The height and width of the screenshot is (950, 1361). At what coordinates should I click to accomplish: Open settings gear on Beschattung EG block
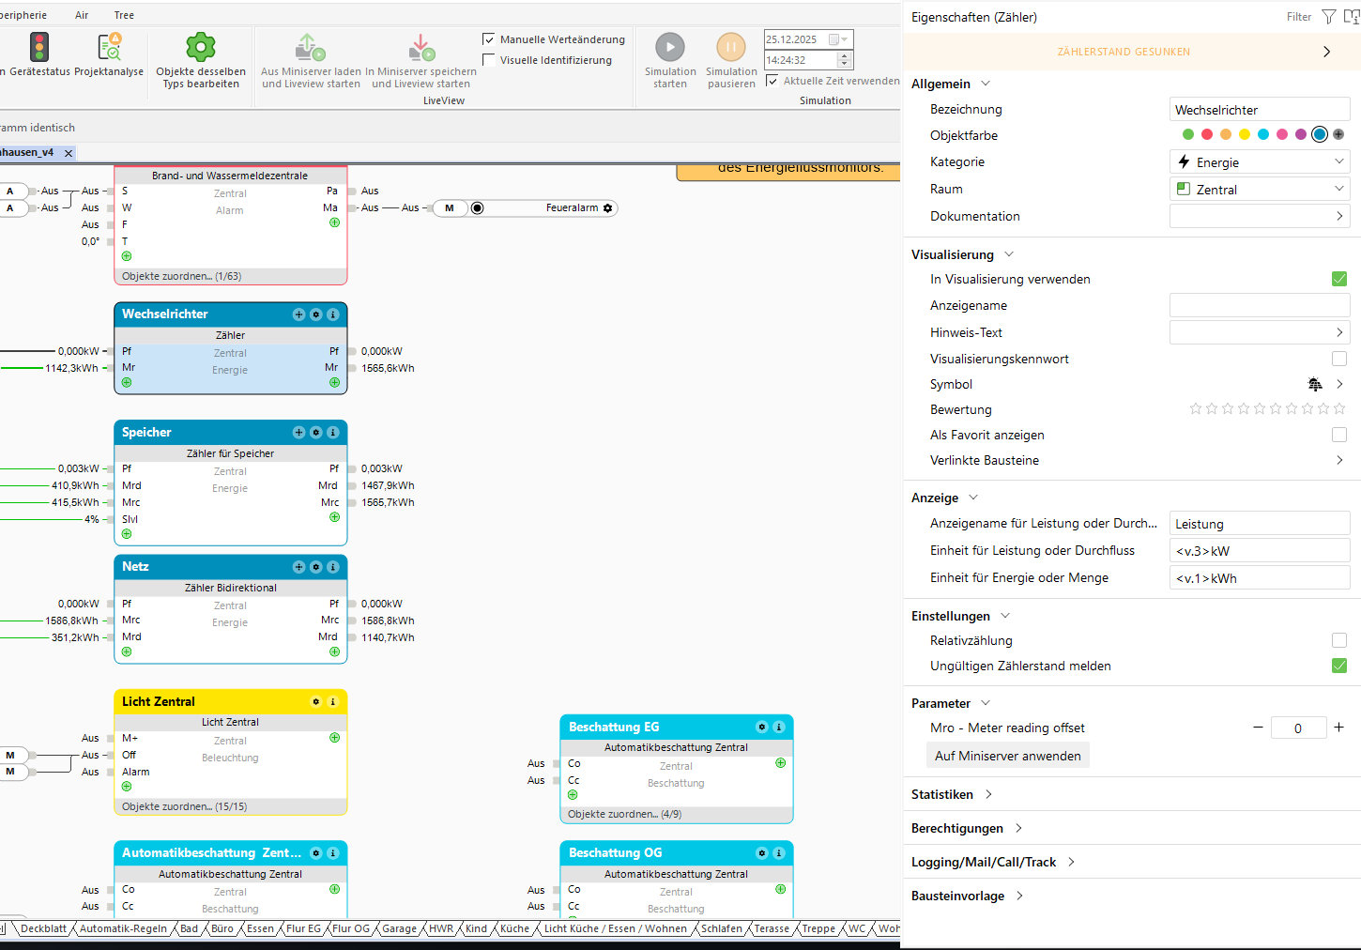click(x=762, y=728)
